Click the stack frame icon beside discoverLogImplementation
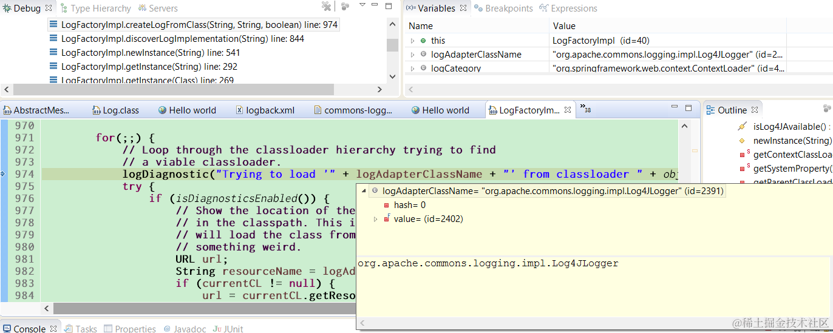 (x=53, y=39)
